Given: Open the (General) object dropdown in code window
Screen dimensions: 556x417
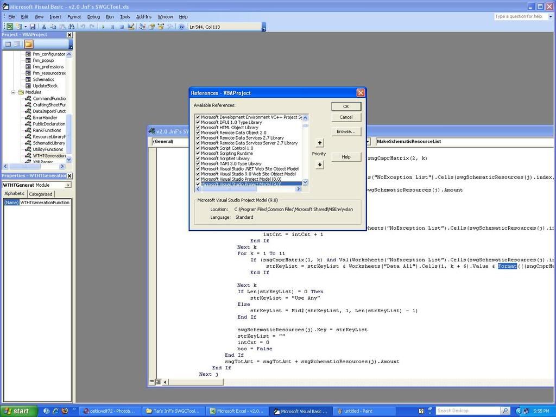Looking at the screenshot, I should coord(368,142).
